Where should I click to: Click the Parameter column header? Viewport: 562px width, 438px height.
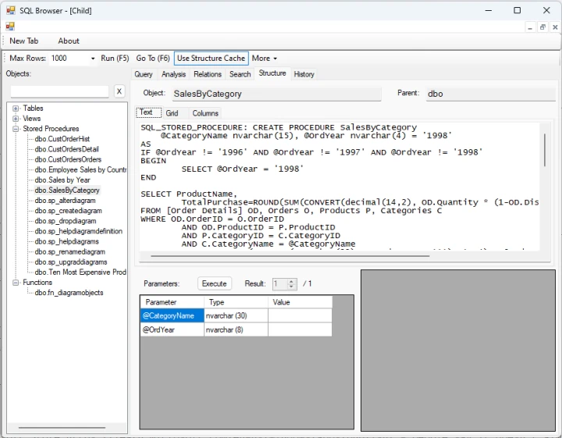tap(172, 302)
